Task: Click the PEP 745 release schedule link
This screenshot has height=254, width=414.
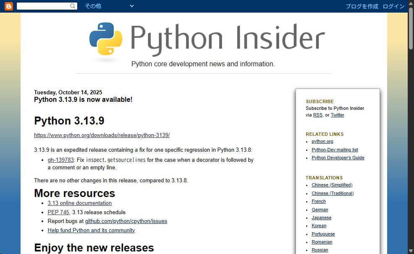Action: click(58, 212)
